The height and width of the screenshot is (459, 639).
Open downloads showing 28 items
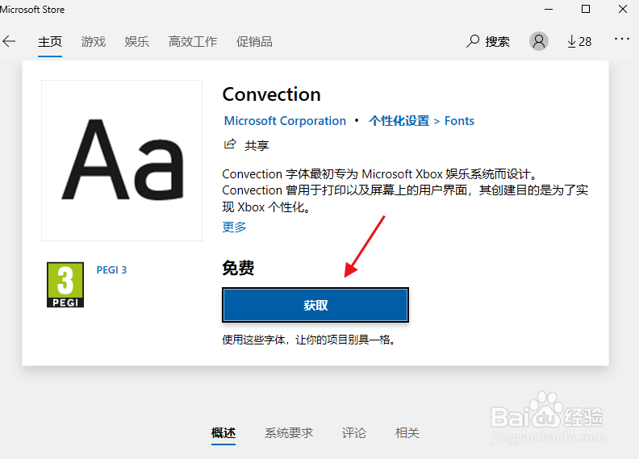(579, 41)
